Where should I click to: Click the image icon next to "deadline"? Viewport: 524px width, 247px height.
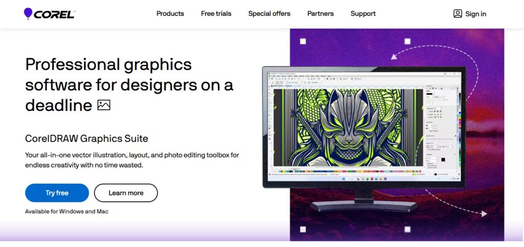(103, 105)
